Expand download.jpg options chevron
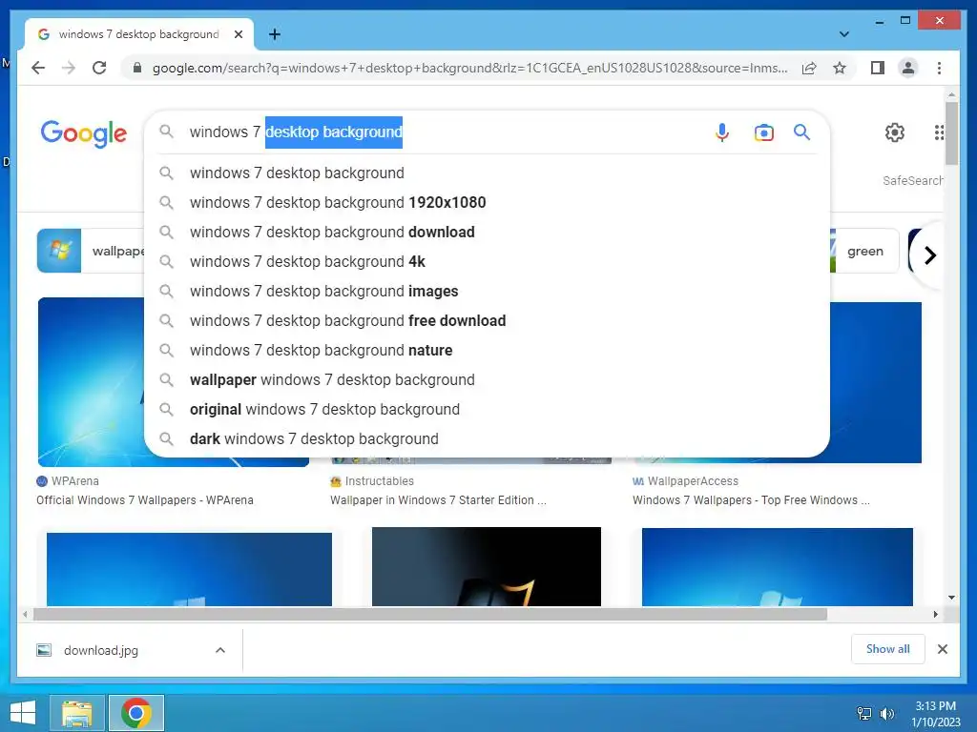The height and width of the screenshot is (732, 977). tap(220, 650)
